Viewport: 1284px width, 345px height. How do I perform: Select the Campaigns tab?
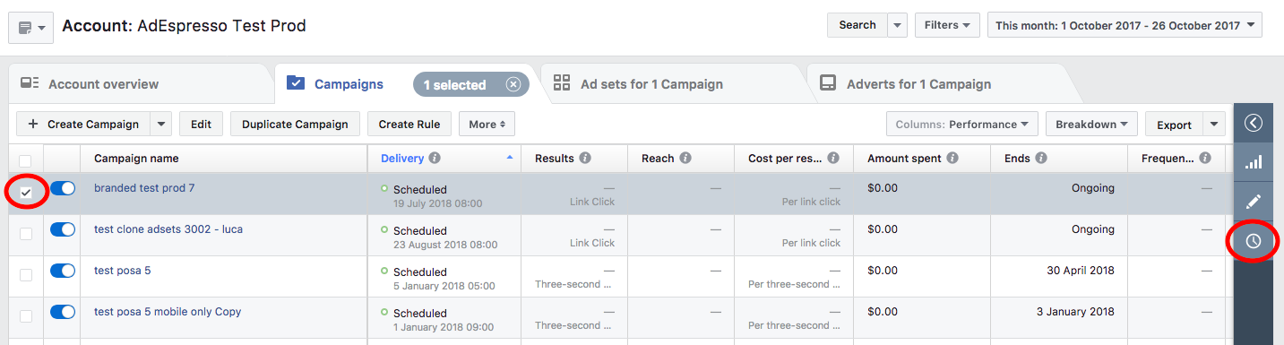pos(349,84)
